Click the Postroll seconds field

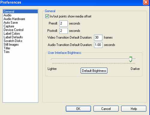click(64, 31)
